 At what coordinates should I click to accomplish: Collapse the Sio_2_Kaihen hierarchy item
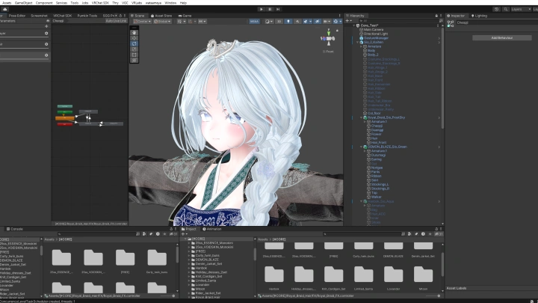[357, 42]
